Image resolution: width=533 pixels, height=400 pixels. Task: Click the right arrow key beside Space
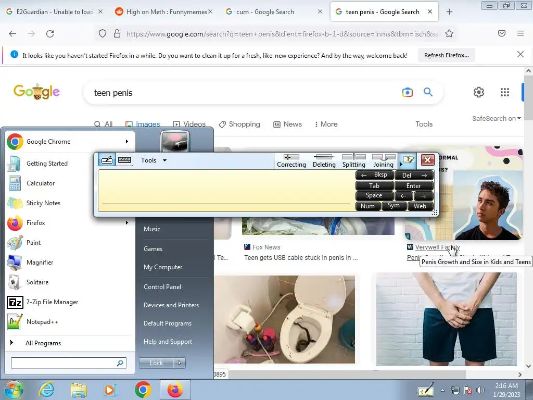424,196
